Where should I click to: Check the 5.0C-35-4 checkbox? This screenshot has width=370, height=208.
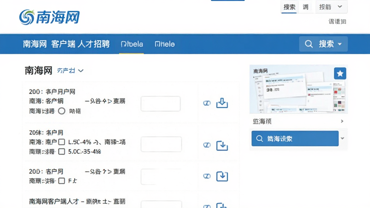coord(61,151)
